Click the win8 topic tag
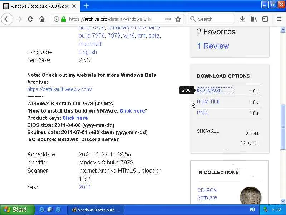Viewport: 286px width, 215px height. (129, 35)
